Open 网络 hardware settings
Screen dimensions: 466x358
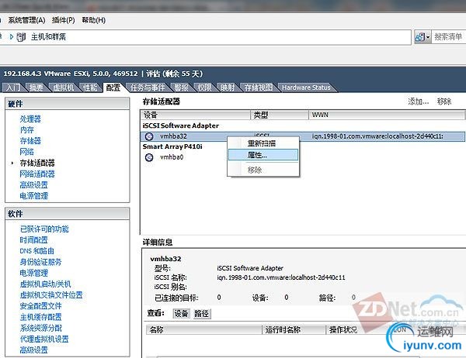[x=27, y=152]
